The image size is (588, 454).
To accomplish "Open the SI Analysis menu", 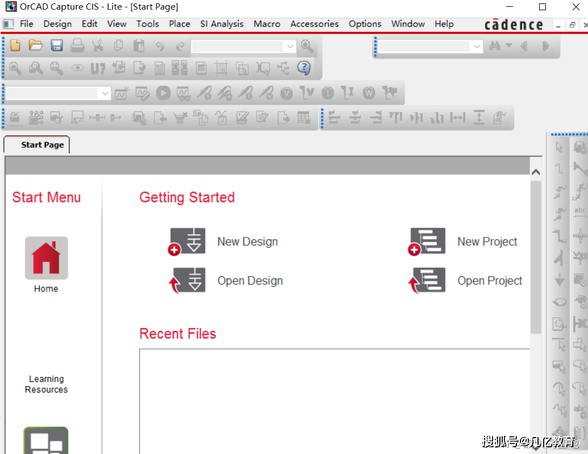I will (222, 24).
